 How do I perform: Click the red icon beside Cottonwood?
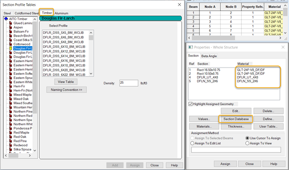point(11,44)
